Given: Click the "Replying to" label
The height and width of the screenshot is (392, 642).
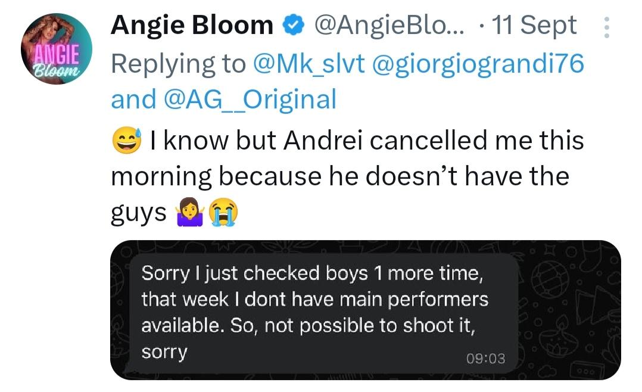Looking at the screenshot, I should pos(179,64).
